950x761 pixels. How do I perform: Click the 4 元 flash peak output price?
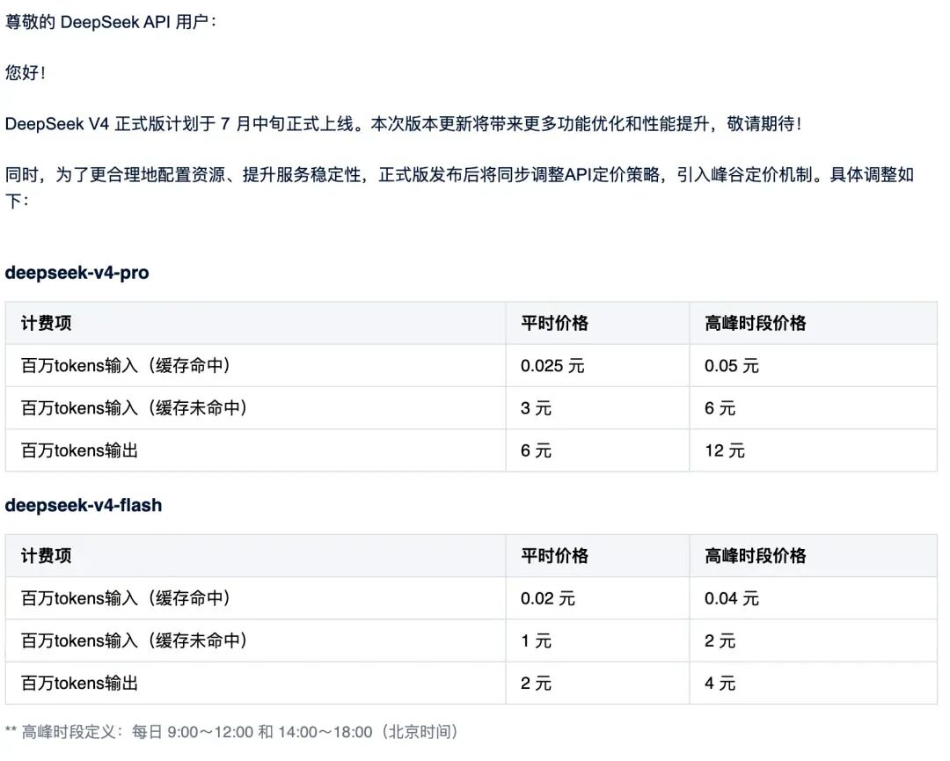pos(720,684)
